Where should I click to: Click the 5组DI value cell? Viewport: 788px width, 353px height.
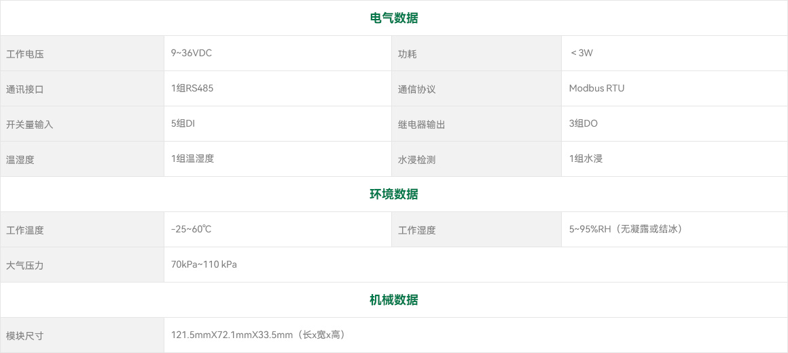tap(183, 124)
